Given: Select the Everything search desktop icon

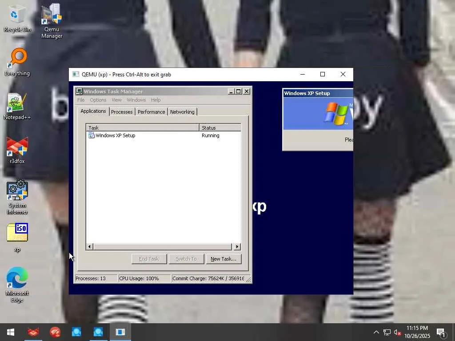Looking at the screenshot, I should (x=17, y=62).
